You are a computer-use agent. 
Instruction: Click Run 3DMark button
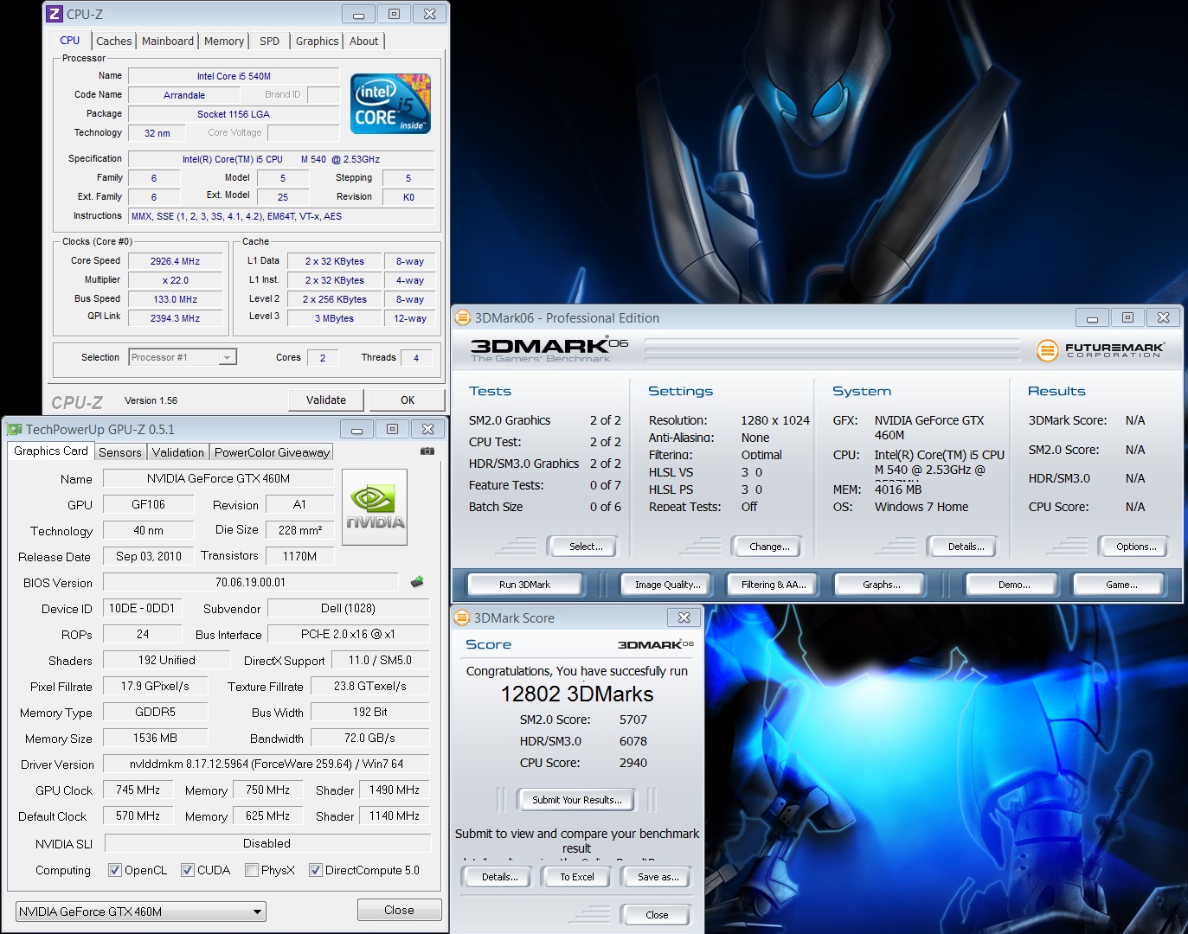524,585
